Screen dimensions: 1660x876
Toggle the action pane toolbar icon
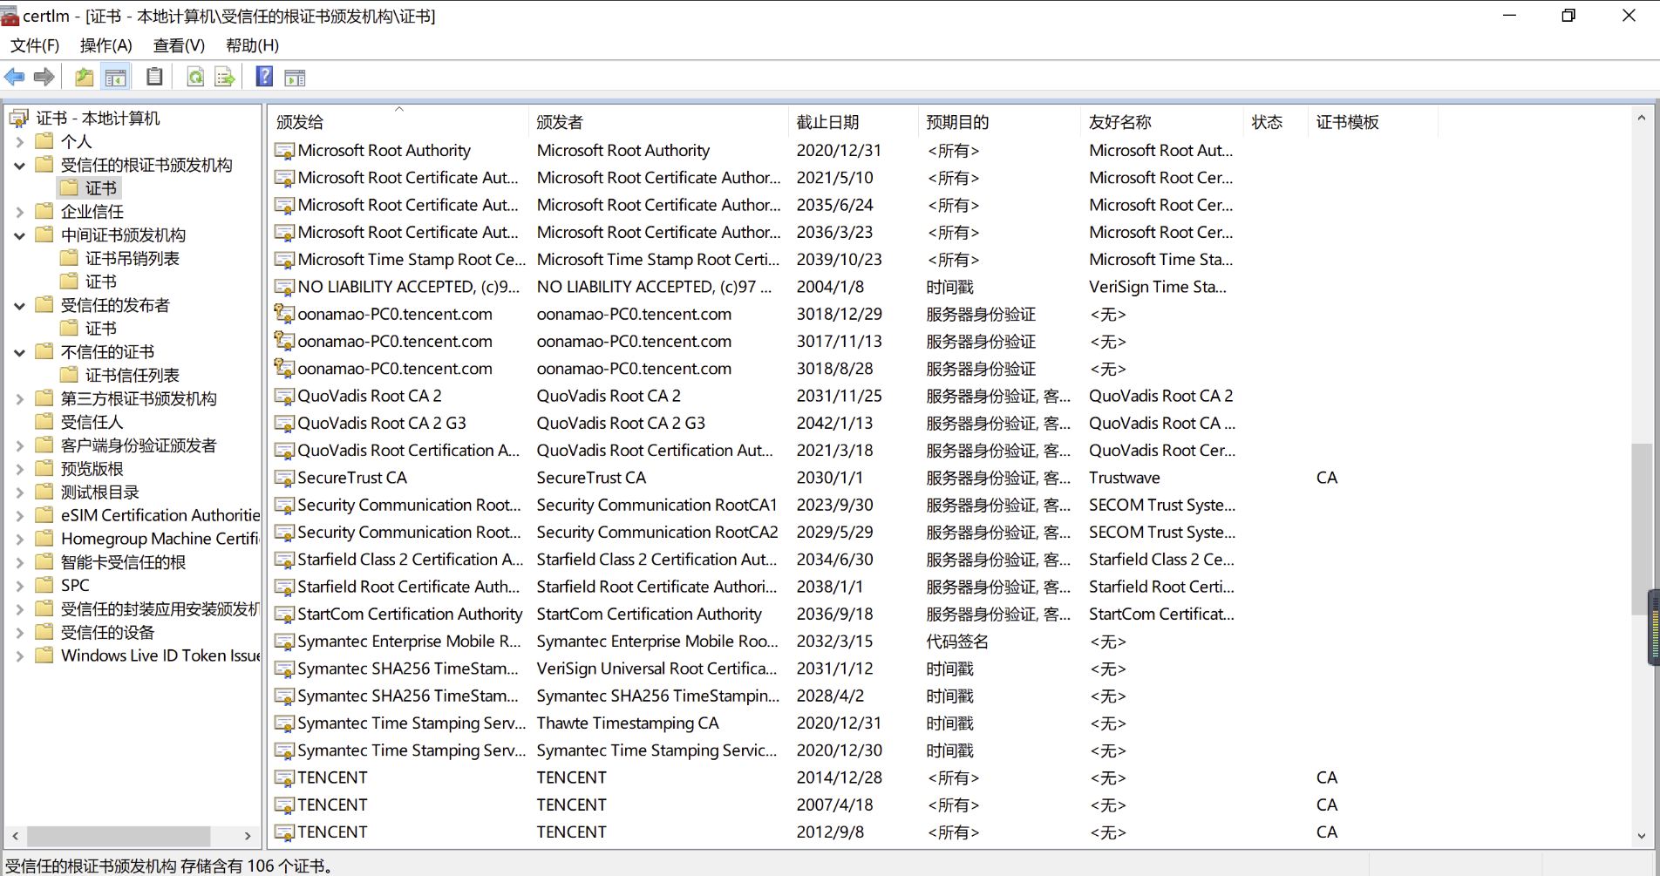click(295, 78)
